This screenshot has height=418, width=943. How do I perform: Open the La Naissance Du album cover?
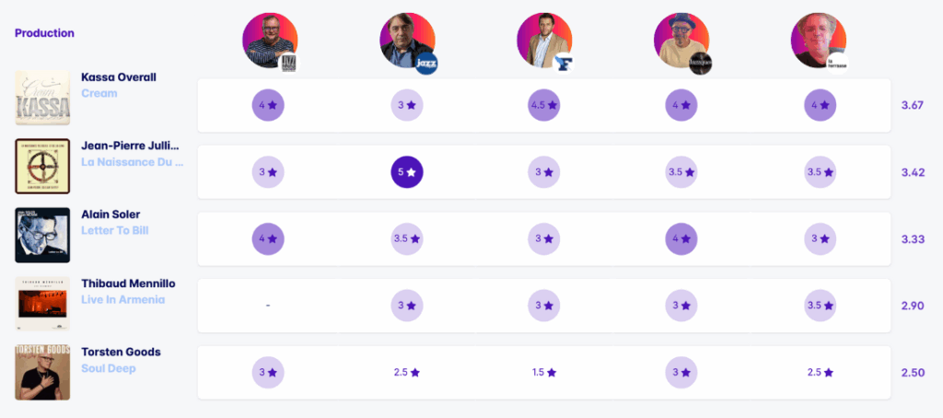point(42,167)
